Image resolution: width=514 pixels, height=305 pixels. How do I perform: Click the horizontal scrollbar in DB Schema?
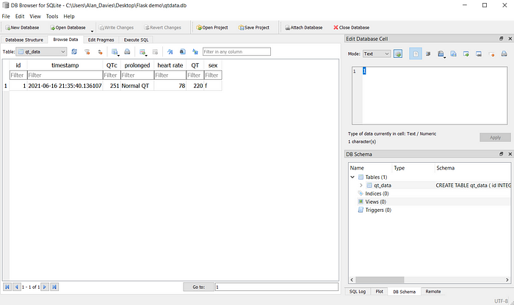[x=380, y=280]
